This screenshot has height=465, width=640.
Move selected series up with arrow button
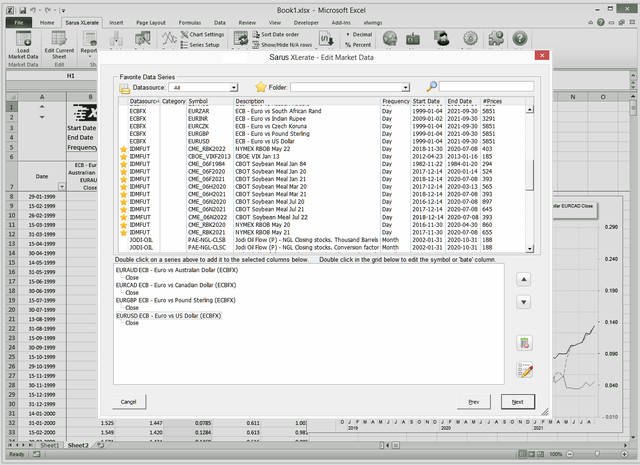(x=523, y=280)
